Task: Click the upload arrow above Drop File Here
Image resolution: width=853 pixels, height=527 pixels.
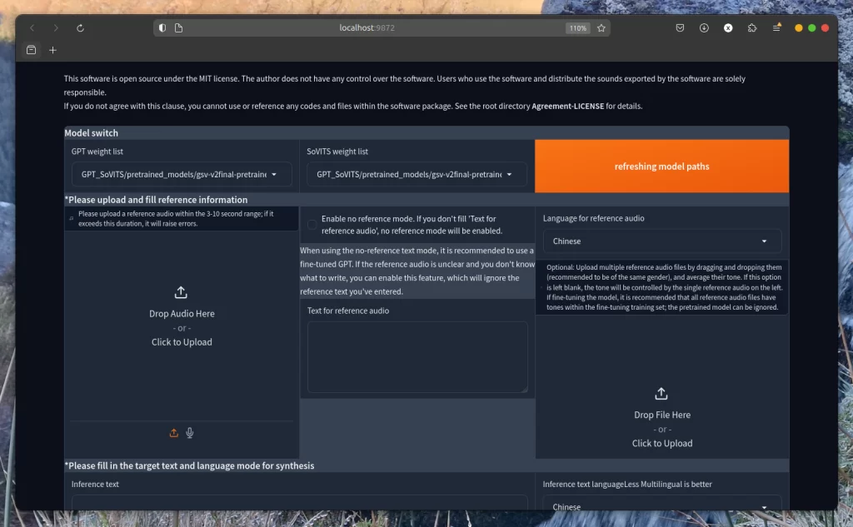Action: (661, 394)
